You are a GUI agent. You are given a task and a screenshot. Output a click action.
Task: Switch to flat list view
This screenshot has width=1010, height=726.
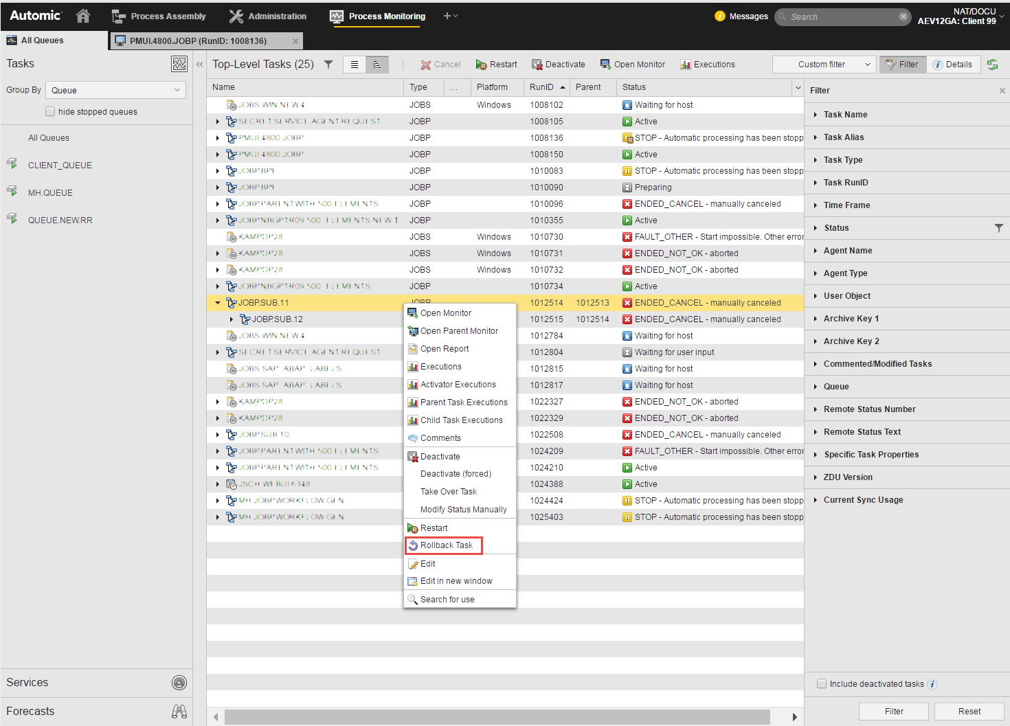[x=355, y=65]
